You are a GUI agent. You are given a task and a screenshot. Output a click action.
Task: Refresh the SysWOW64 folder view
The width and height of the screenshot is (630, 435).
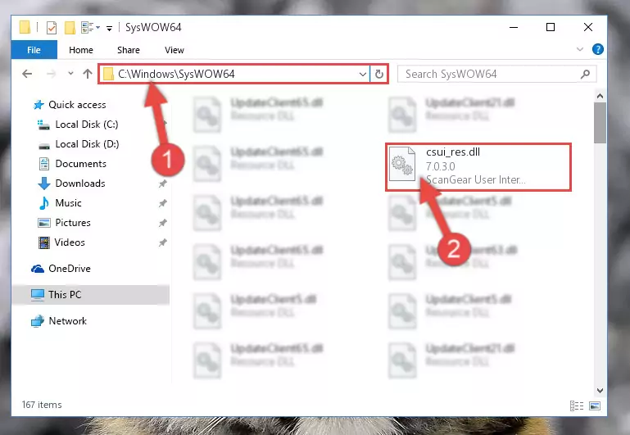coord(378,74)
